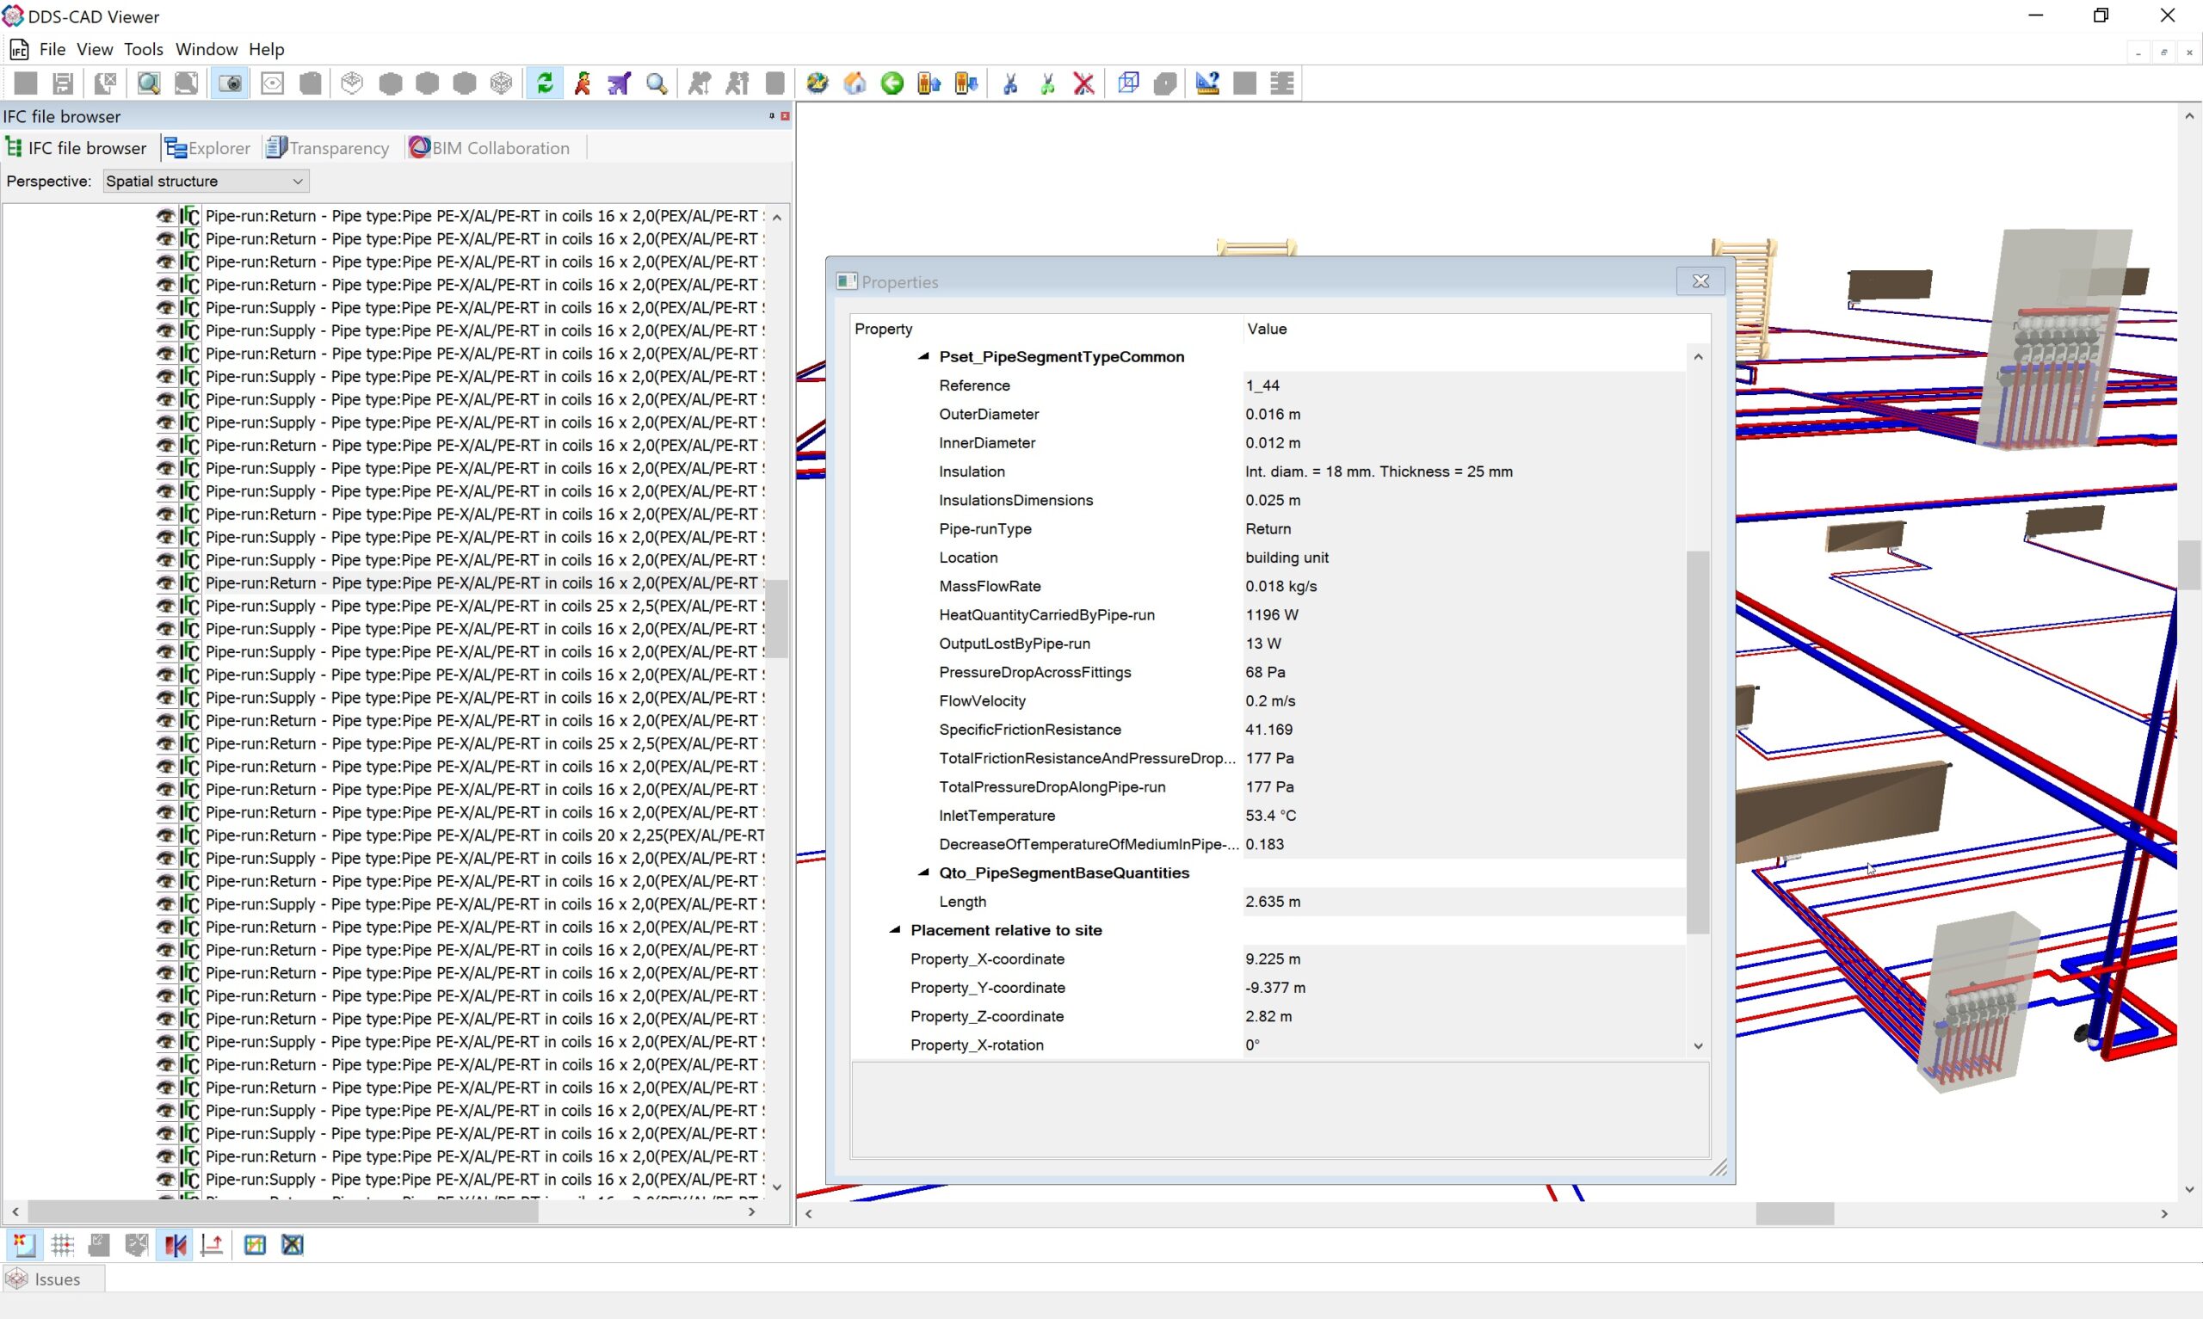
Task: Collapse the Pset_PipeSegmentTypeCommon group
Action: click(923, 356)
